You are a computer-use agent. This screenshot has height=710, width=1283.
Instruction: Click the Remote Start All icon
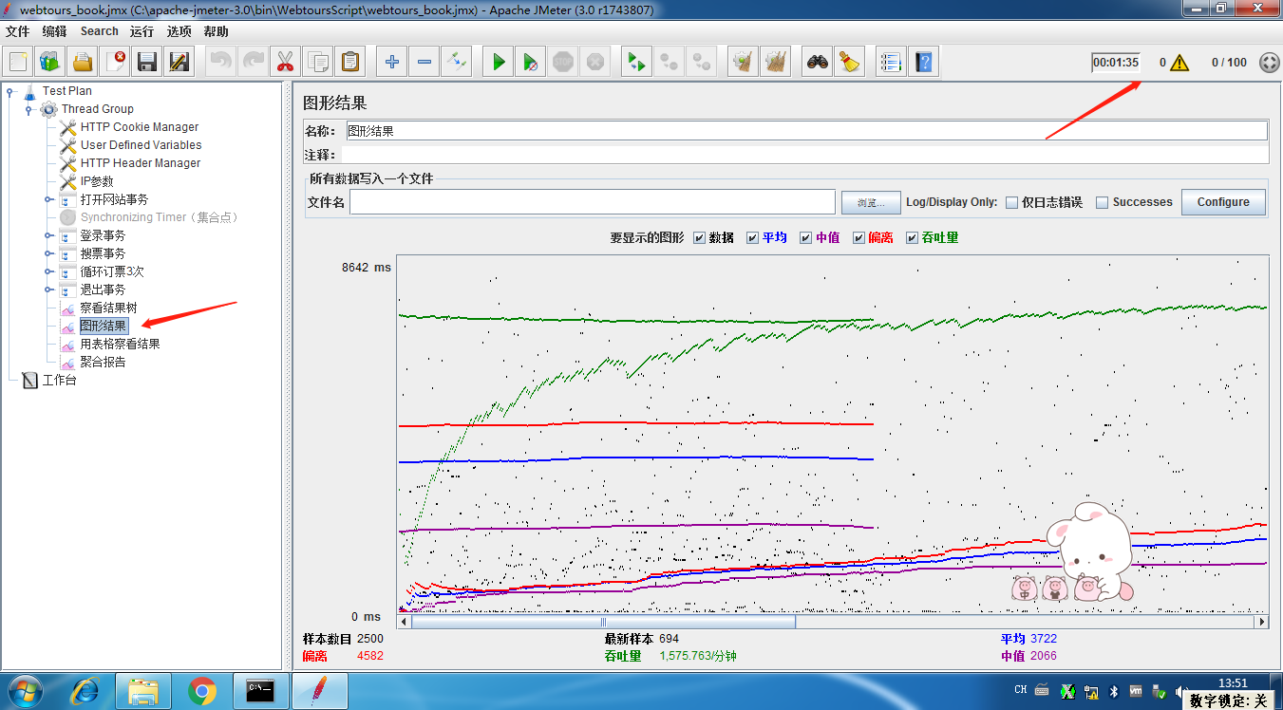coord(635,63)
